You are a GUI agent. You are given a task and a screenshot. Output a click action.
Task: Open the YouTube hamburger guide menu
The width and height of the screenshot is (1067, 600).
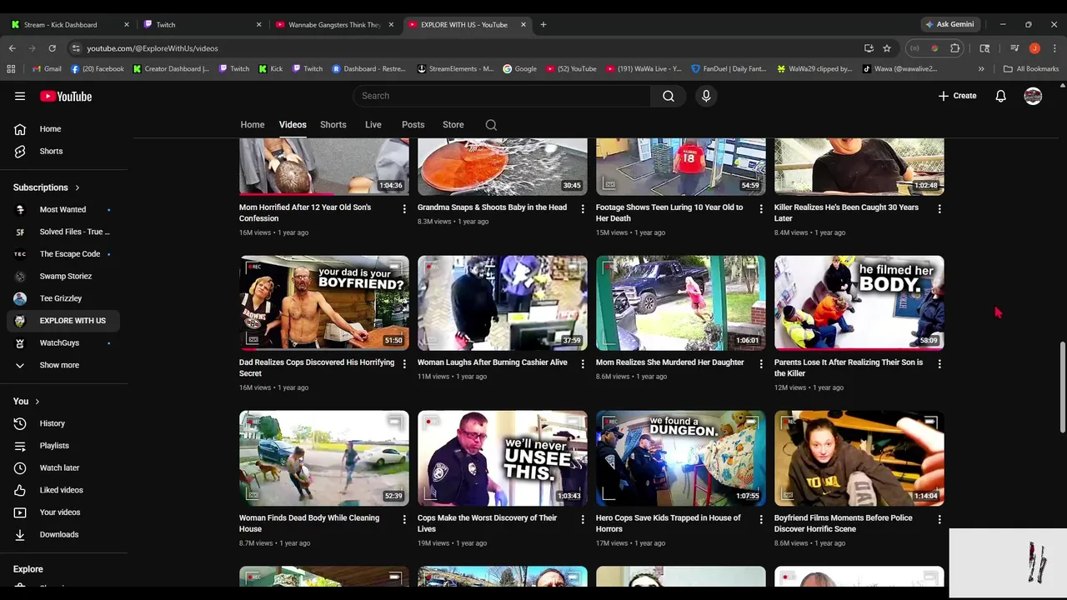(x=20, y=96)
